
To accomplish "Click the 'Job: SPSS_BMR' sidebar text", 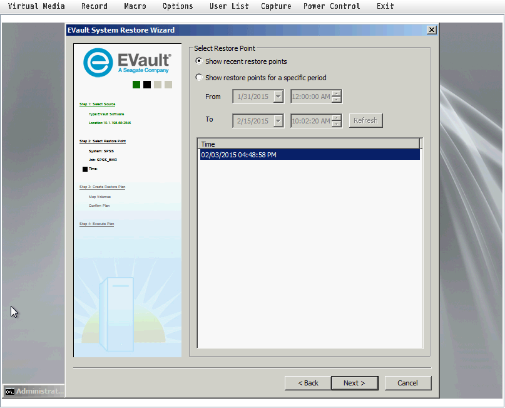I will coord(103,160).
